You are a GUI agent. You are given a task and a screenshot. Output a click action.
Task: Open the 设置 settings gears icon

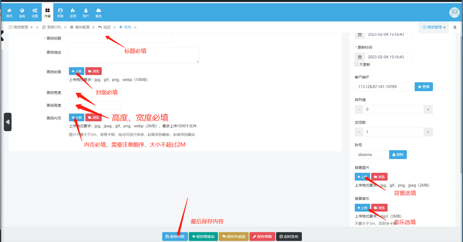35,13
